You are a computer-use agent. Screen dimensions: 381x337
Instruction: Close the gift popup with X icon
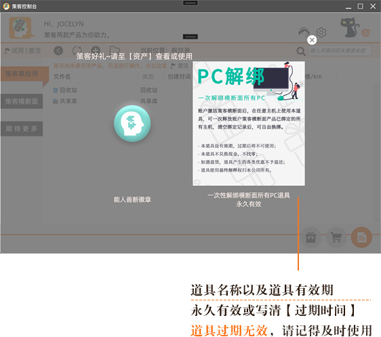[312, 40]
